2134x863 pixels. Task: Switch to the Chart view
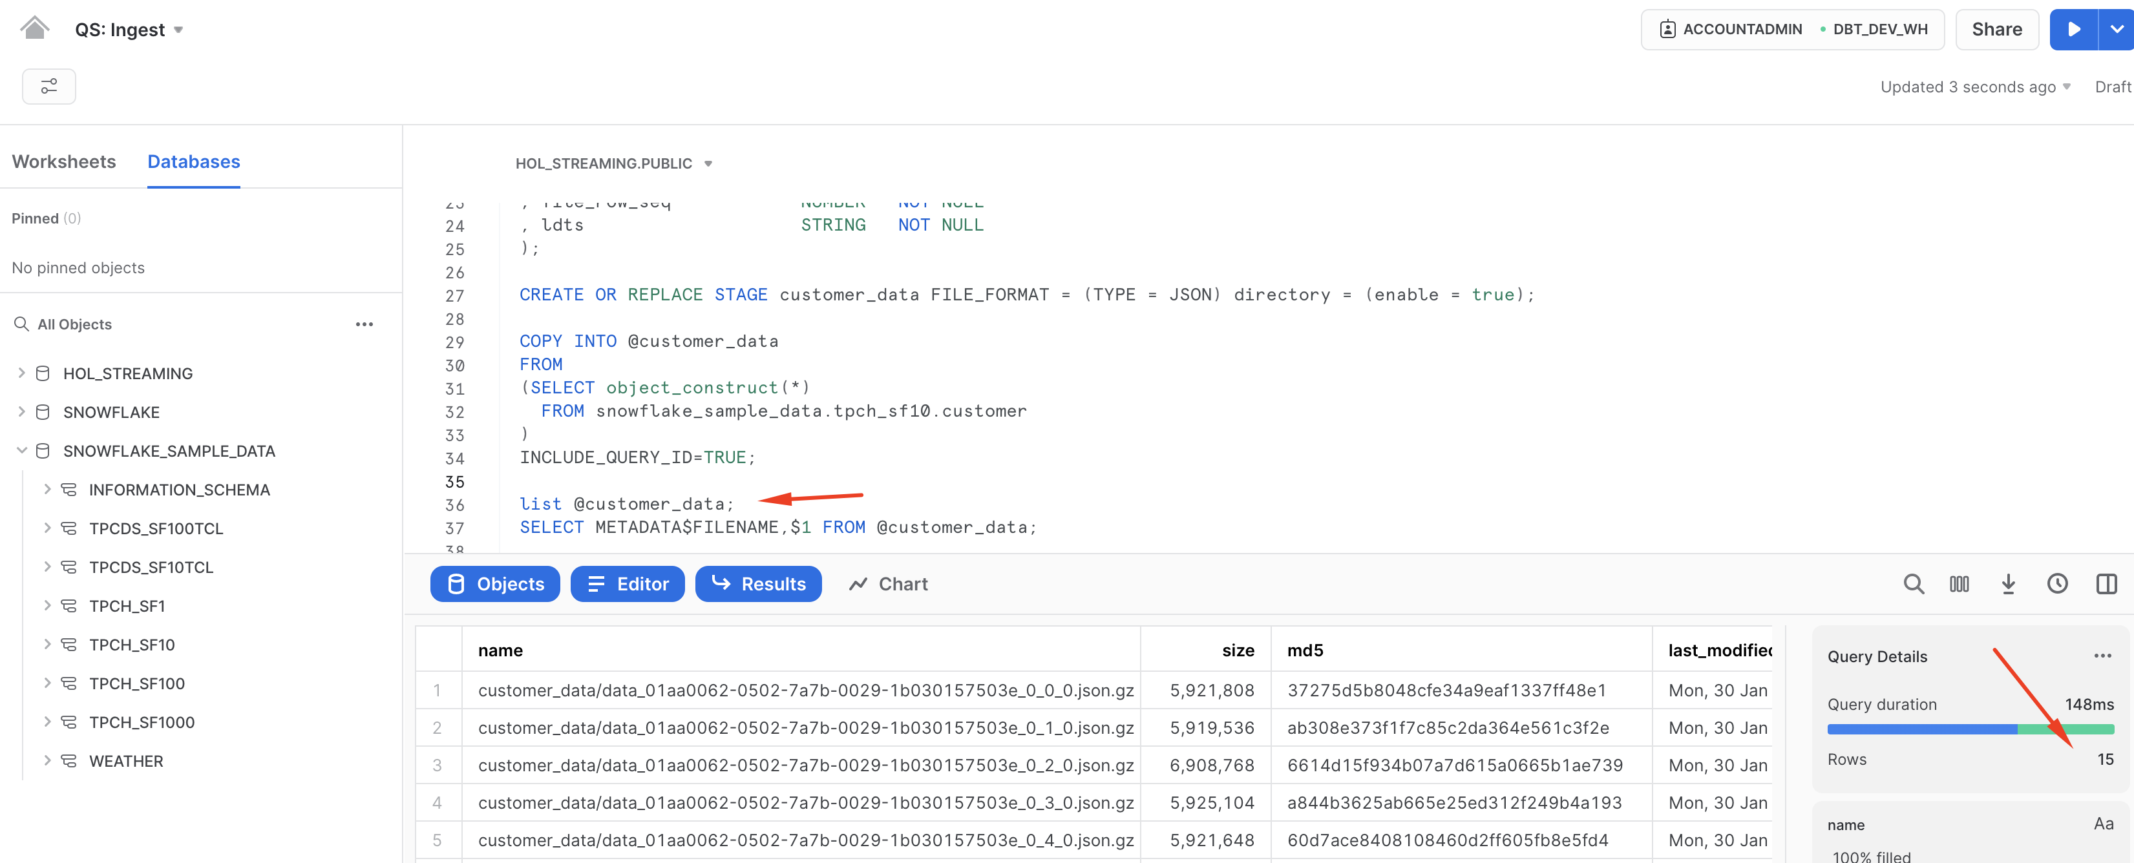(x=888, y=584)
